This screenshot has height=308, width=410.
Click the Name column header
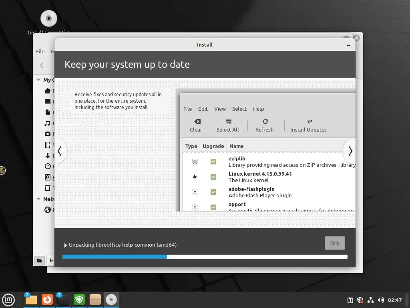(x=236, y=146)
